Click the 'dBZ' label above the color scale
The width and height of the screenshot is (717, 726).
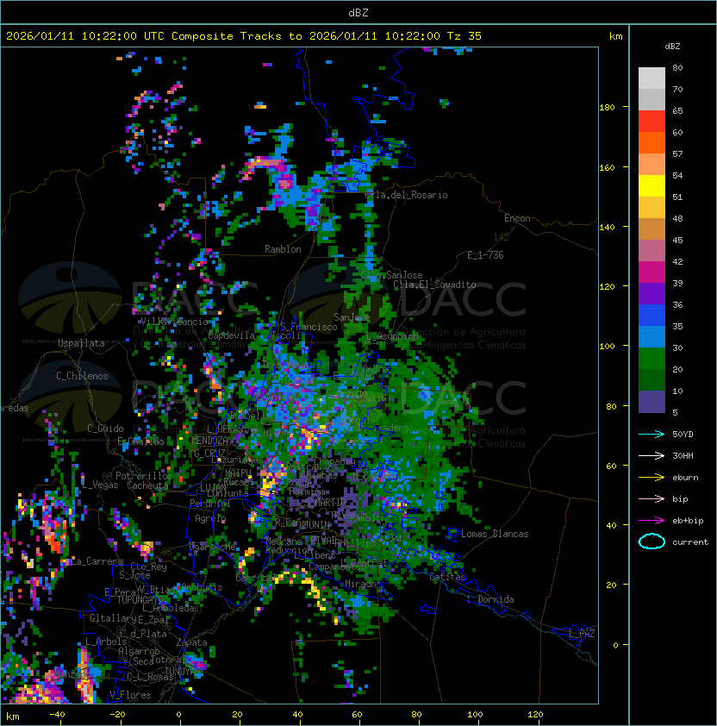(x=672, y=47)
